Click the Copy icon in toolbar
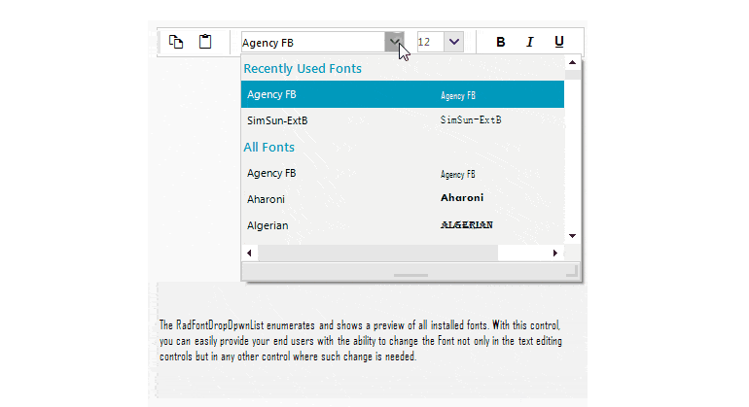 click(176, 42)
